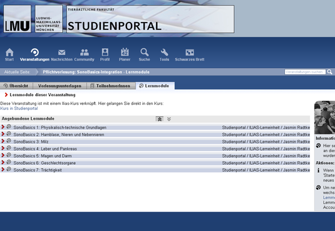Click module icon of SonoBasics 6
This screenshot has height=231, width=335.
click(x=9, y=162)
